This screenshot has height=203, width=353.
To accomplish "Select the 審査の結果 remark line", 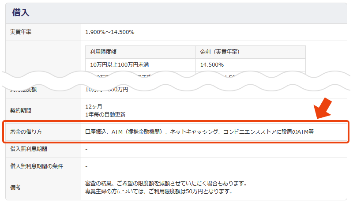I will 166,184.
